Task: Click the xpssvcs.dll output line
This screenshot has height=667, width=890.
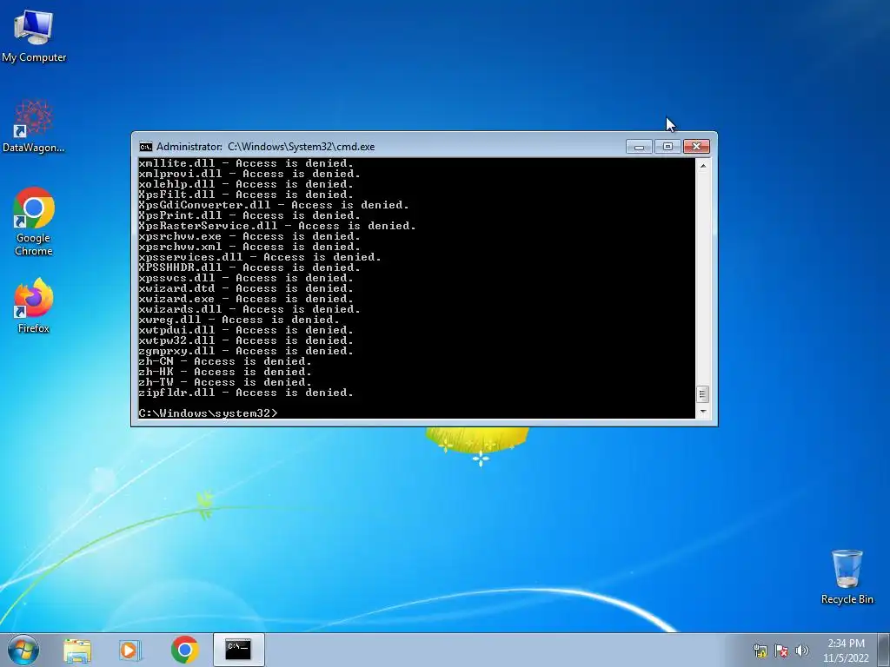Action: click(246, 278)
